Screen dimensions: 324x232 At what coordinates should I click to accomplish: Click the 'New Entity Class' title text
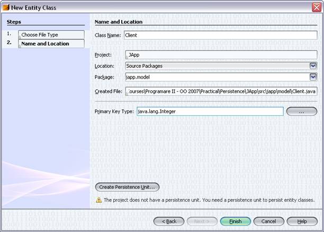tap(34, 7)
